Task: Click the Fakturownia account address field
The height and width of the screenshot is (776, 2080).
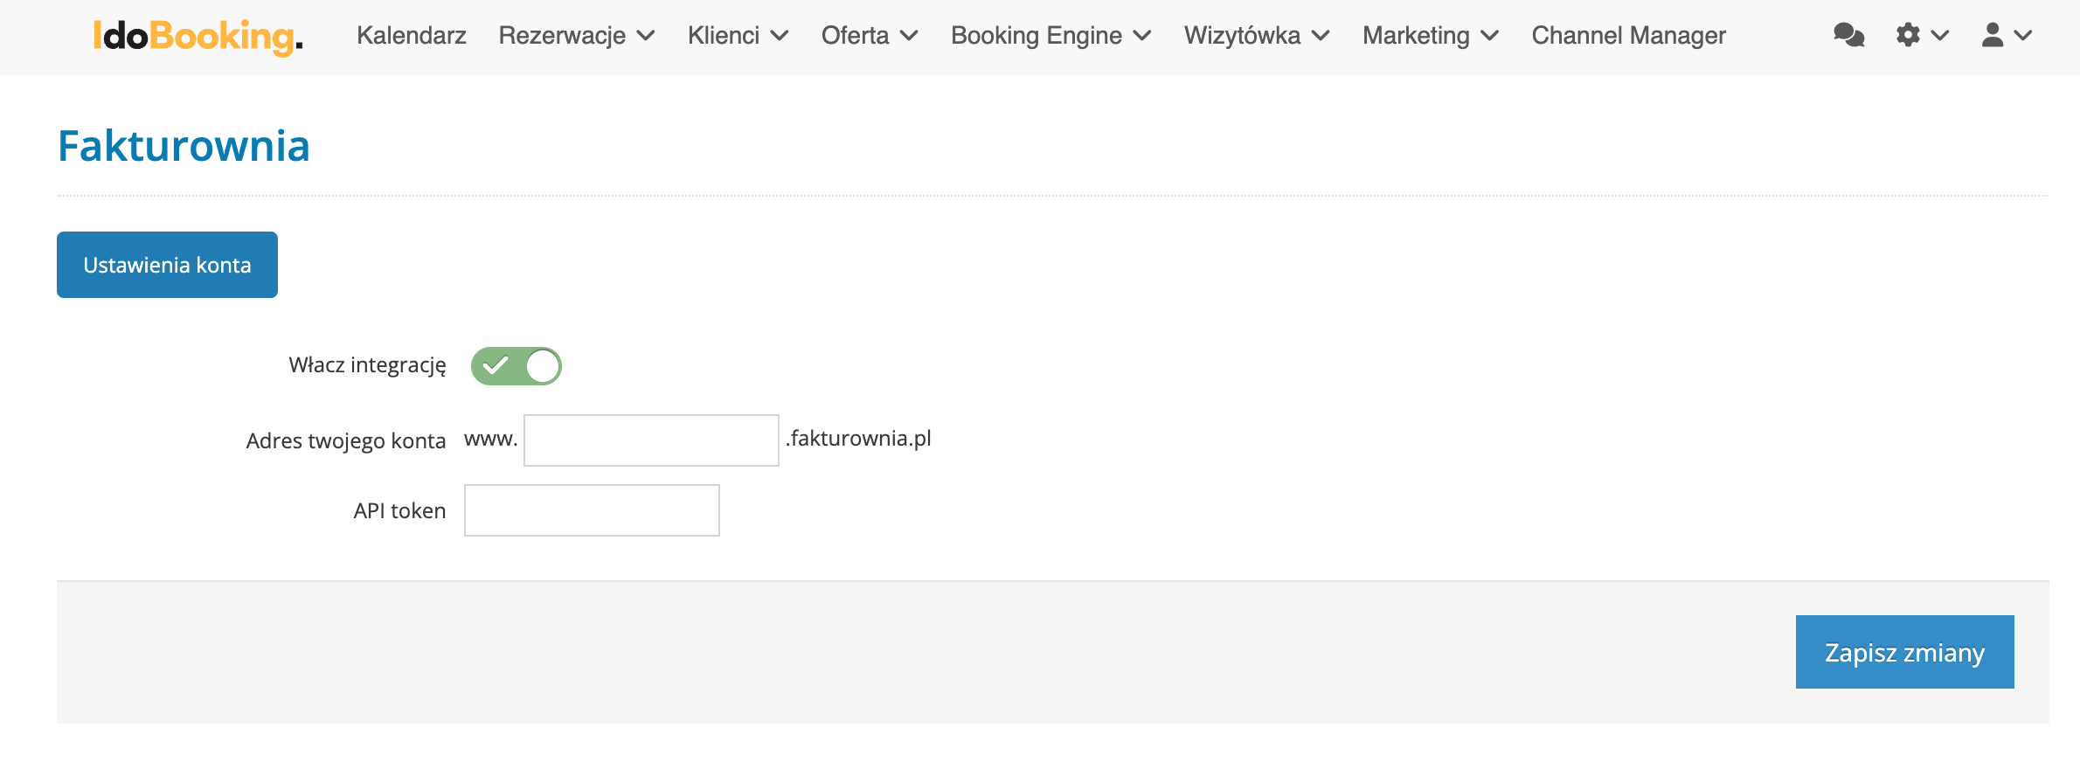Action: [x=651, y=440]
